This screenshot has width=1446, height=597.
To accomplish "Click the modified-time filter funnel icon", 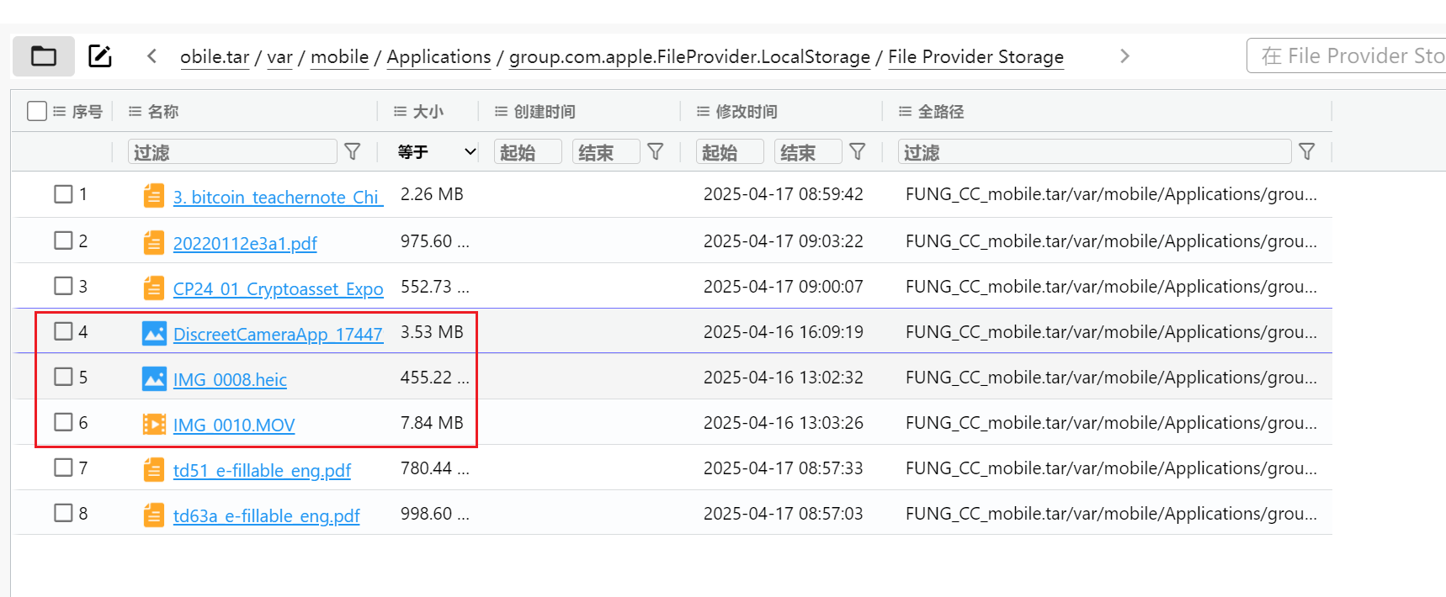I will coord(858,151).
